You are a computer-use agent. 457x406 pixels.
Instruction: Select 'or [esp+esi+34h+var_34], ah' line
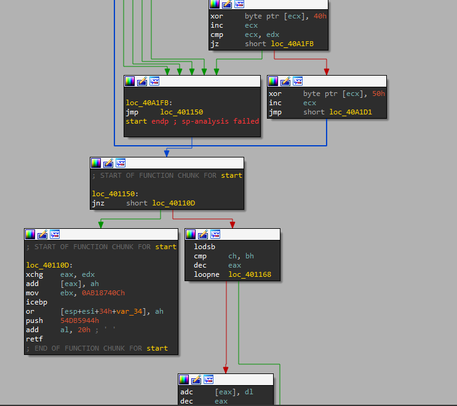click(95, 311)
